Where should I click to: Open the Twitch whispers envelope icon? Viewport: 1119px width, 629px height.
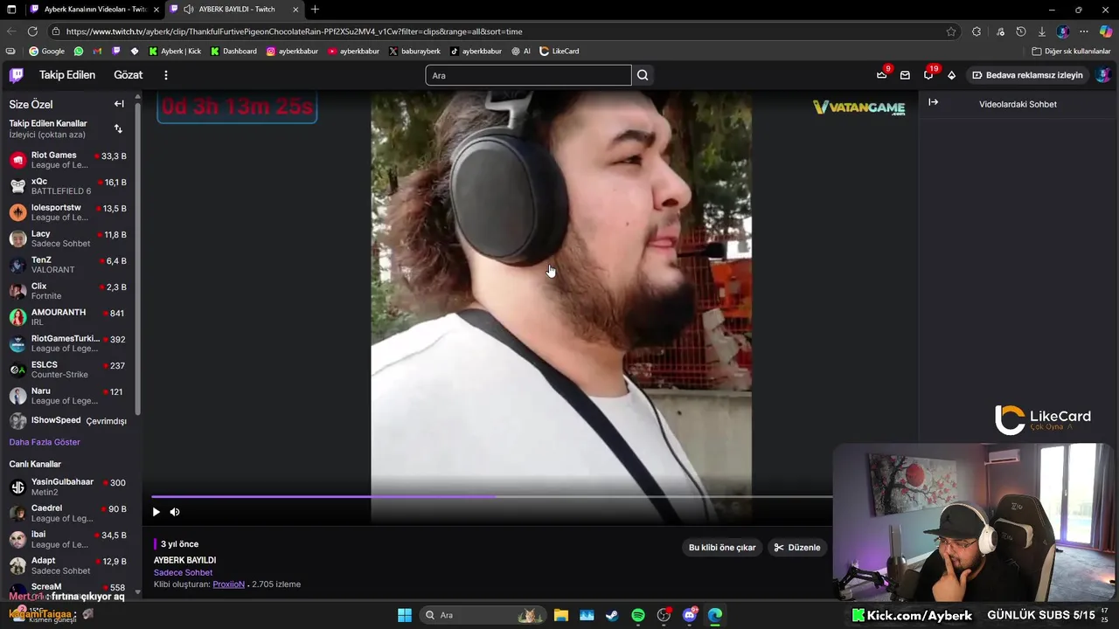[905, 75]
